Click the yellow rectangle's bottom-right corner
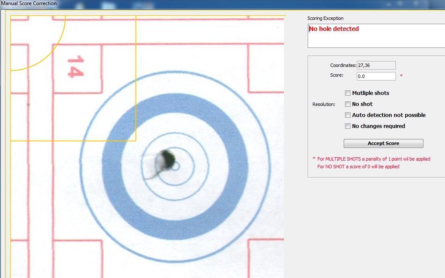This screenshot has width=445, height=278. click(x=135, y=140)
